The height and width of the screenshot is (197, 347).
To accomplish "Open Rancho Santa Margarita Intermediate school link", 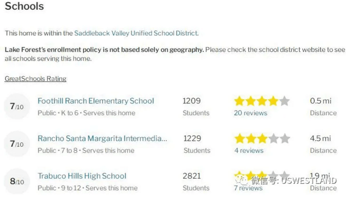I will point(102,138).
